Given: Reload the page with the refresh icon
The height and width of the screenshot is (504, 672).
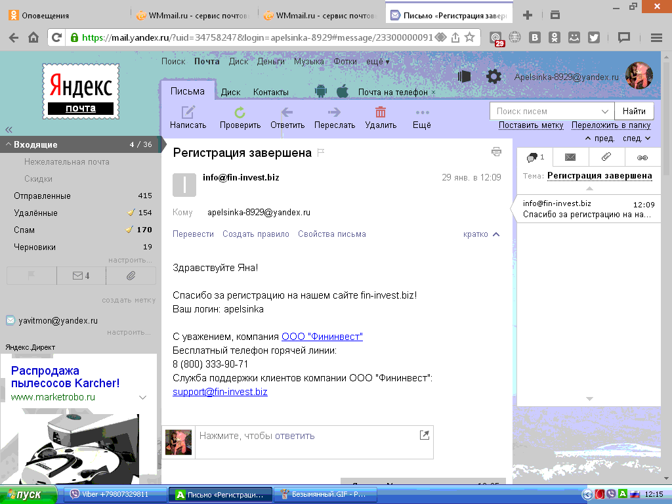Looking at the screenshot, I should point(56,37).
